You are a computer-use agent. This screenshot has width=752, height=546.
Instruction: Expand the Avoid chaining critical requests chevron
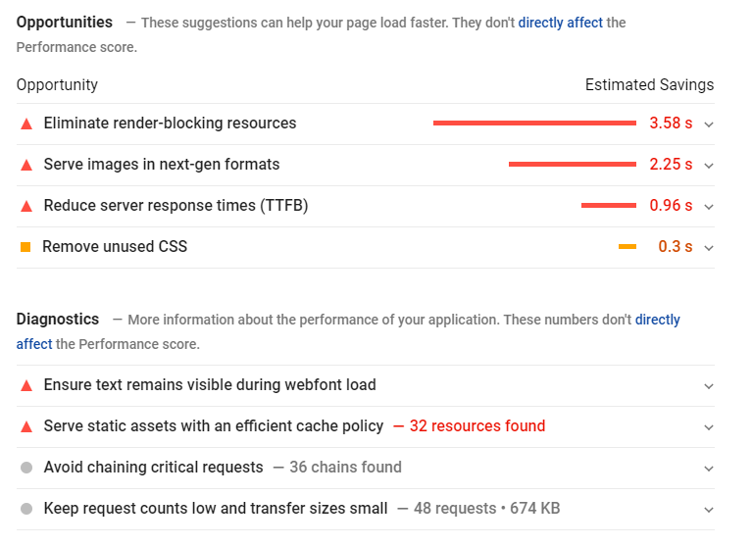[708, 469]
